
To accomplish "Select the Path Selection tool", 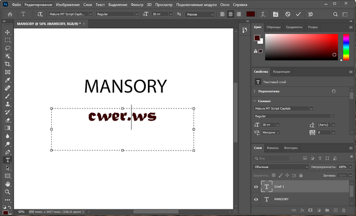I will [x=7, y=168].
